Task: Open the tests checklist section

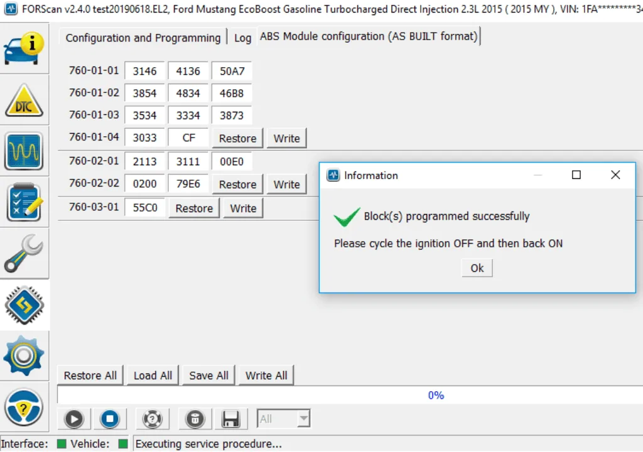Action: 24,203
